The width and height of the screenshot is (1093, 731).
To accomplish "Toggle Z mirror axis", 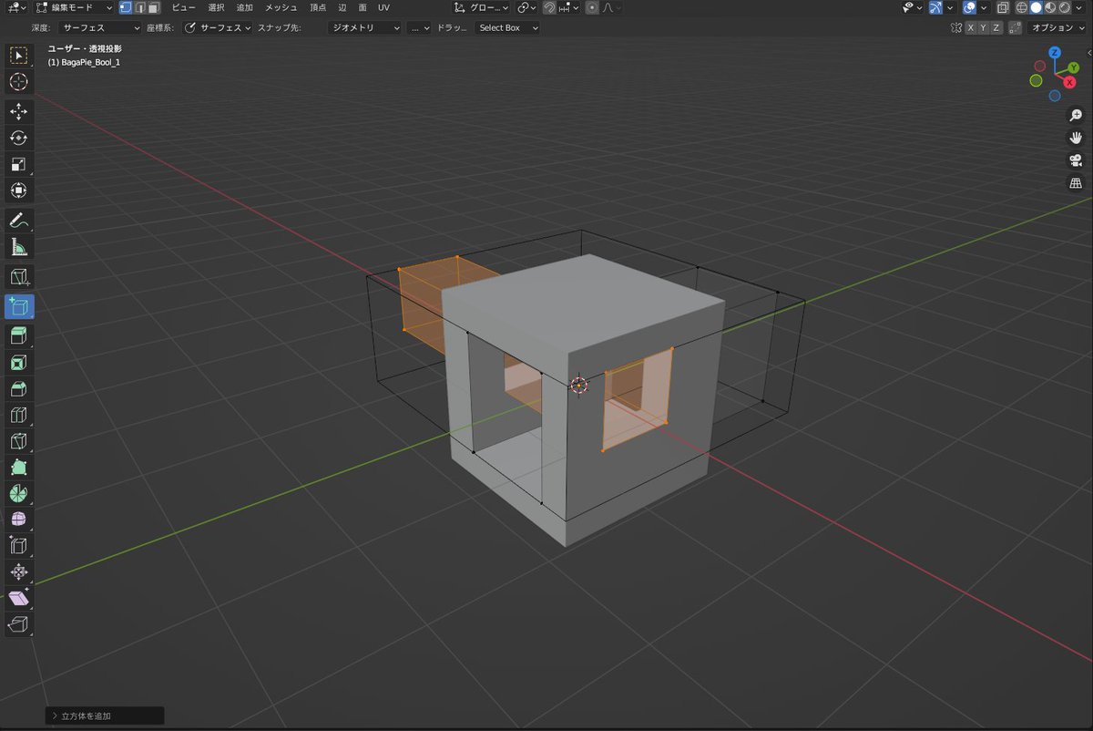I will click(996, 27).
